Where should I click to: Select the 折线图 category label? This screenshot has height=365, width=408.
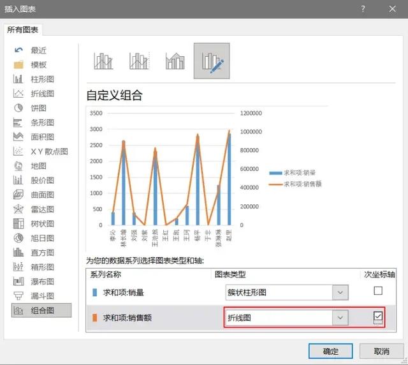tap(43, 93)
